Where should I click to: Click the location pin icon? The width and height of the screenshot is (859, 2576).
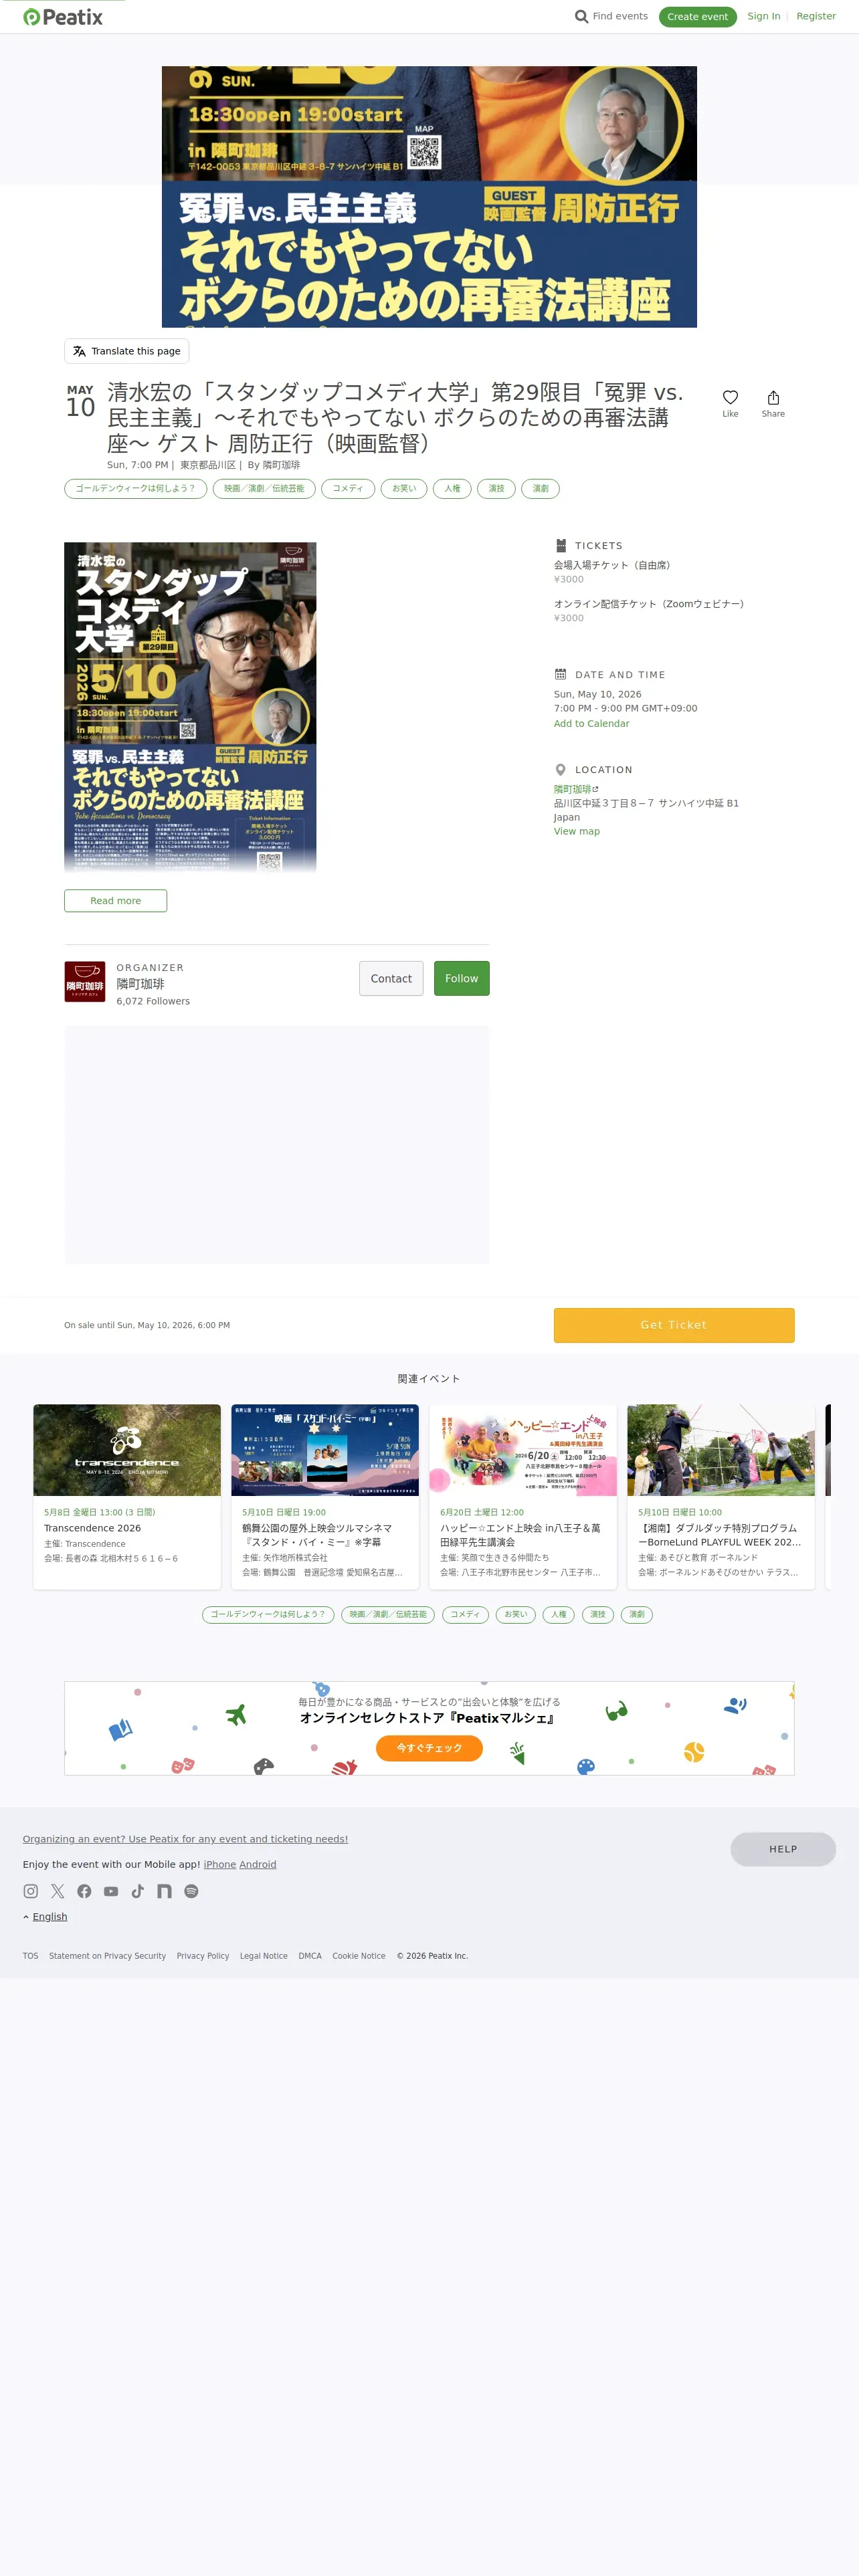tap(560, 770)
